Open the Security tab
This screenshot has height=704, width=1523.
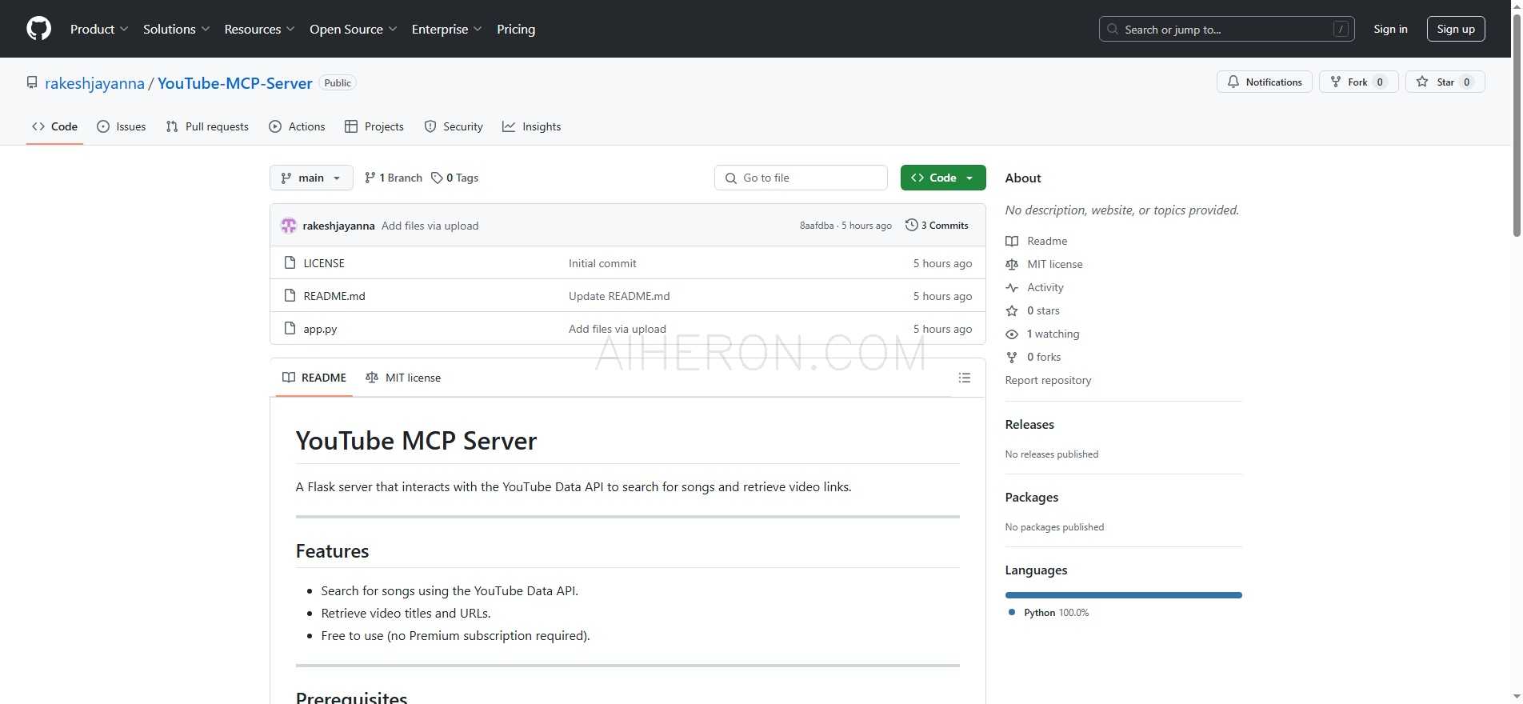pos(454,126)
